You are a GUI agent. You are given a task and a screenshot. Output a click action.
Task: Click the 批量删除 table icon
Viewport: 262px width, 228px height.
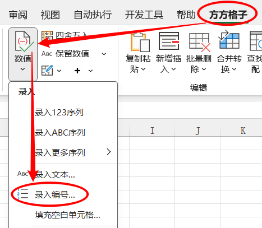coord(200,42)
